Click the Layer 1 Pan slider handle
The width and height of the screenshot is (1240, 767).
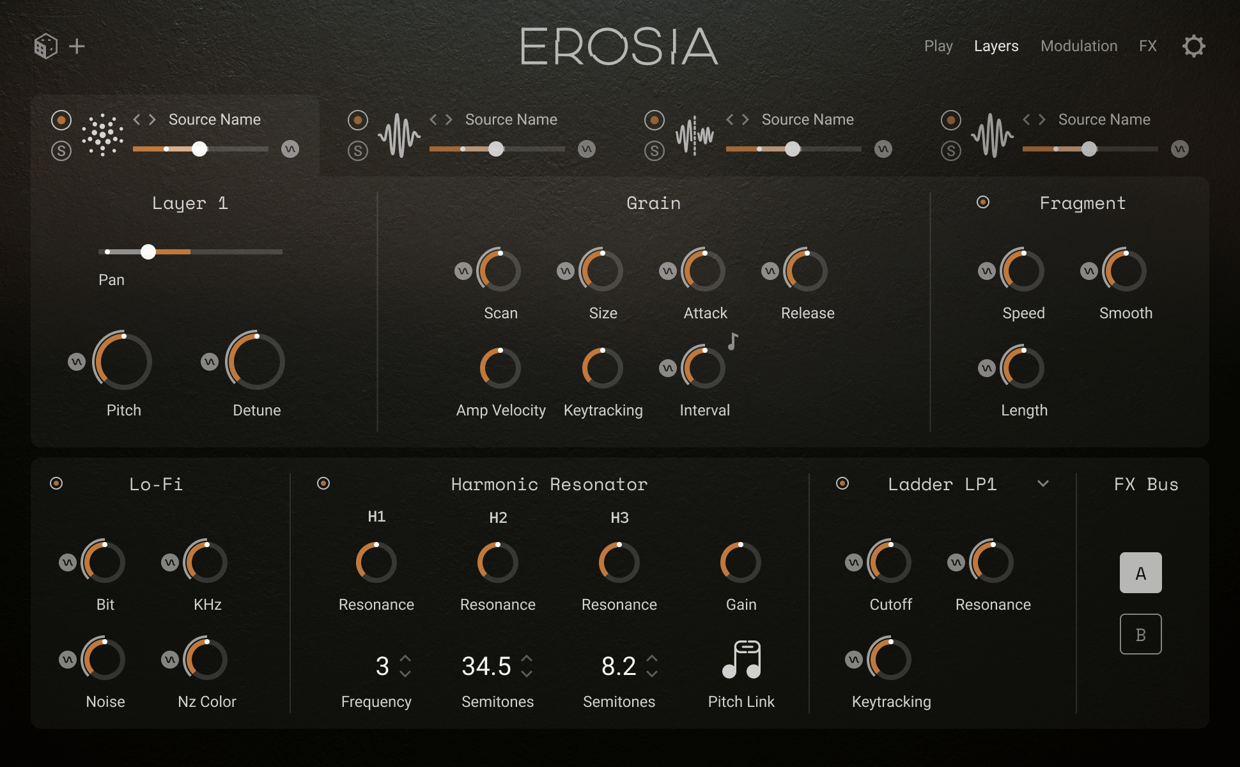148,252
